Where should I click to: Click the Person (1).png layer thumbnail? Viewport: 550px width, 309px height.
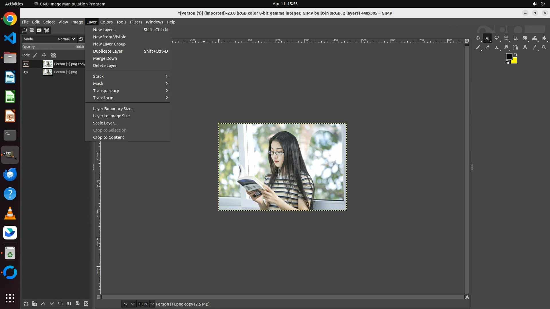(x=48, y=72)
